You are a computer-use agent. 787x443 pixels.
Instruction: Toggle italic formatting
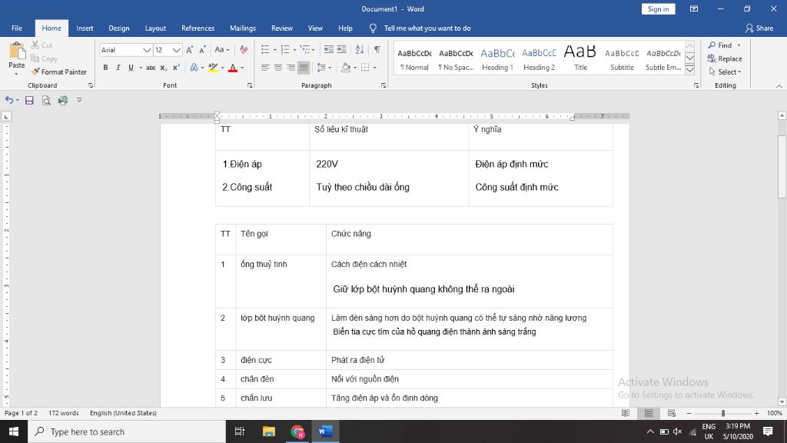click(118, 68)
